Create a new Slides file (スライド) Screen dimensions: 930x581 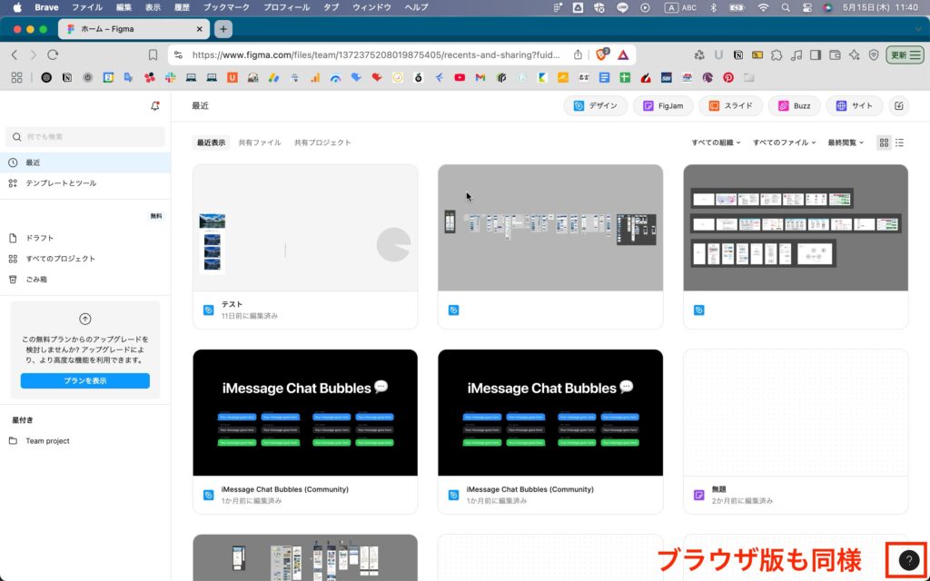tap(730, 105)
